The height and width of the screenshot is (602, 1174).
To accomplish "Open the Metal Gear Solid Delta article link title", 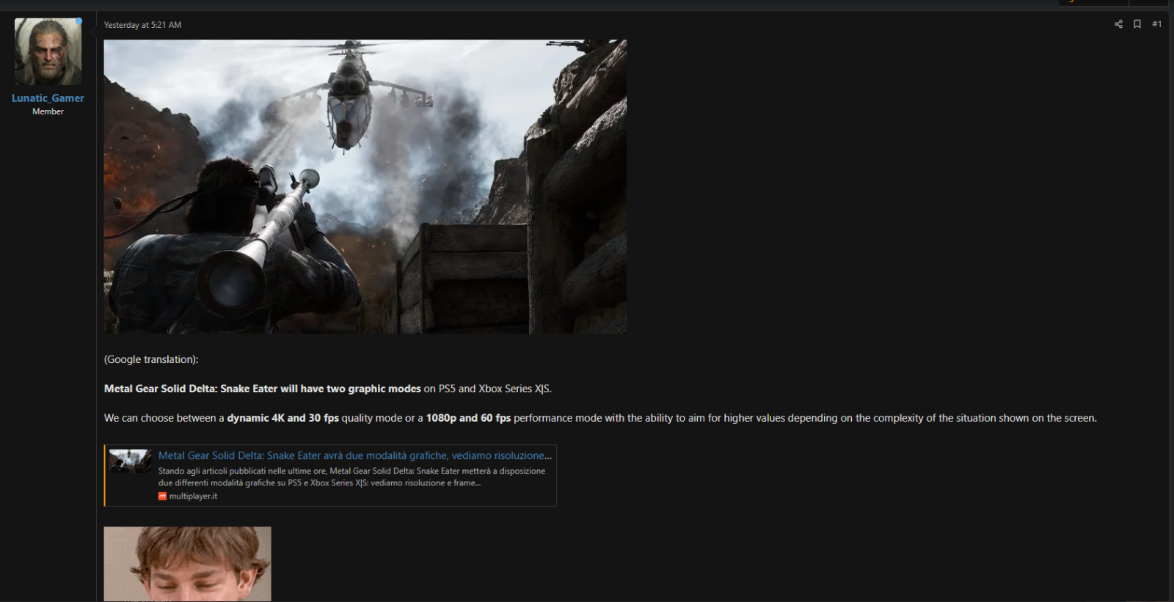I will click(x=355, y=455).
